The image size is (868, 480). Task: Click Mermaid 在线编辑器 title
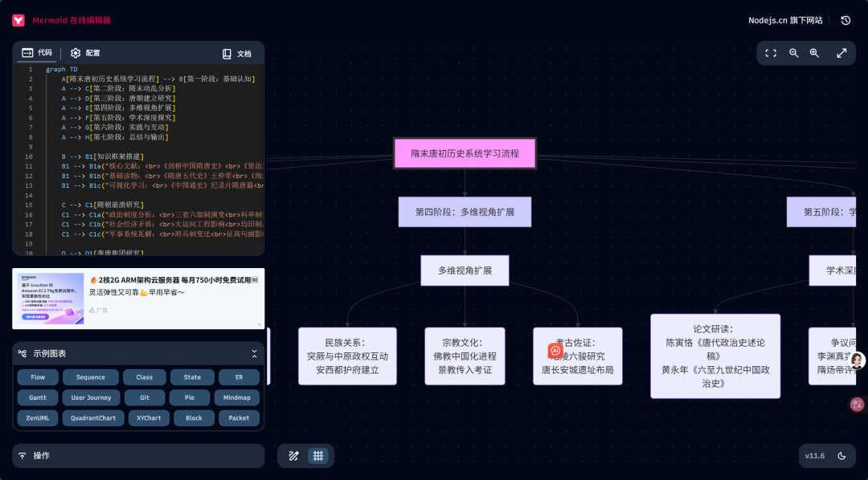72,20
